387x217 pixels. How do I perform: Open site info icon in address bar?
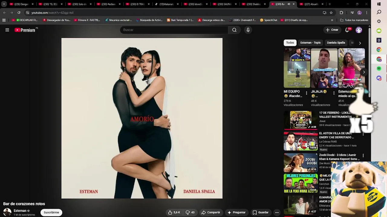click(28, 13)
